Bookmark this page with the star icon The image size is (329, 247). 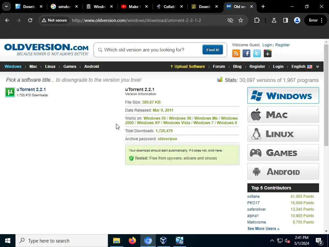240,20
